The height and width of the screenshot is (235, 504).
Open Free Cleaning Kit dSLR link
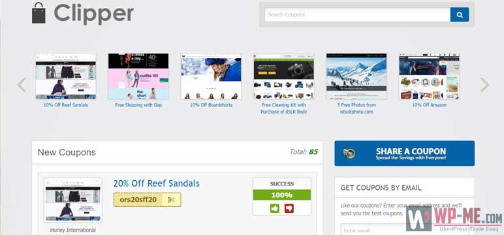(283, 108)
